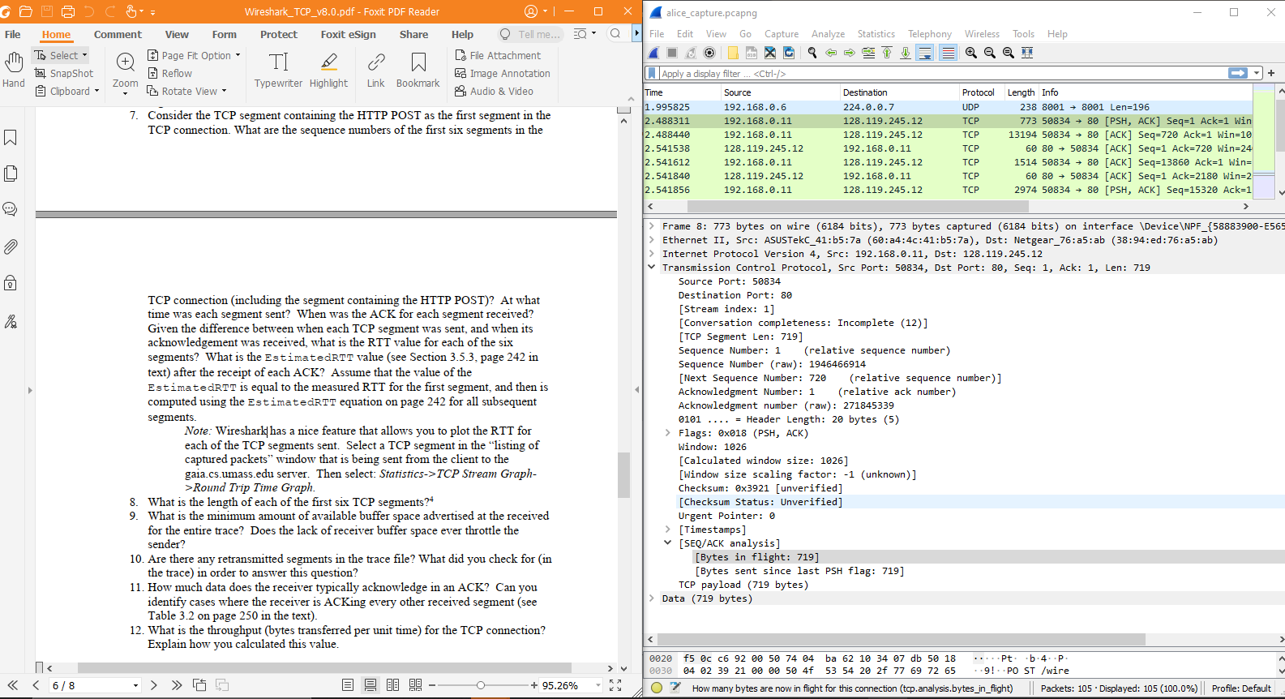Screen dimensions: 1285x699
Task: Open Clipboard dropdown in Foxit
Action: (x=67, y=91)
